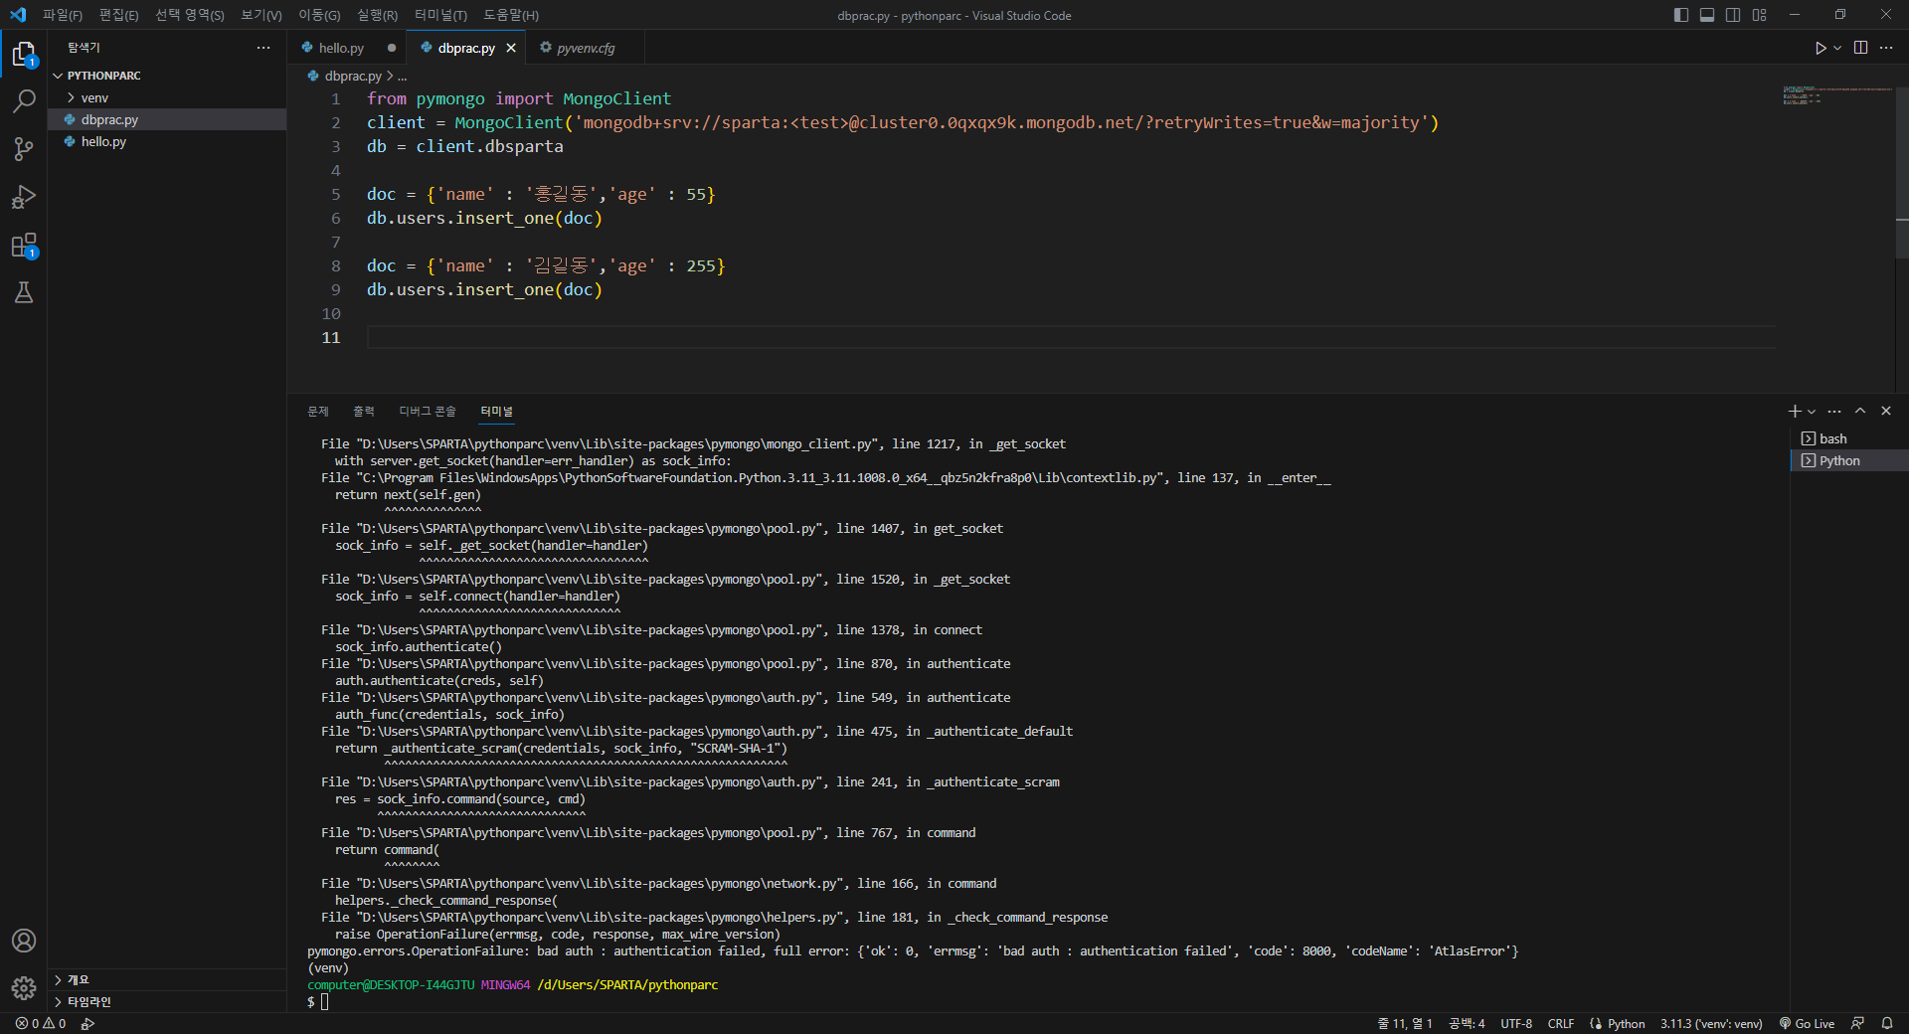Image resolution: width=1909 pixels, height=1034 pixels.
Task: Change end of line sequence CRLF
Action: pos(1561,1023)
